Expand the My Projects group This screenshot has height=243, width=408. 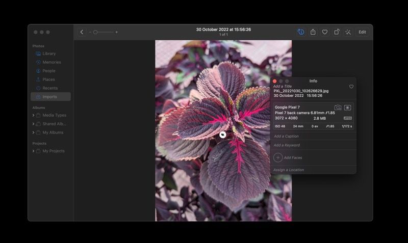34,151
